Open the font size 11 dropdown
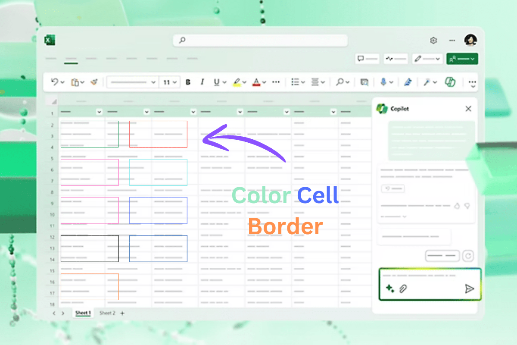 coord(170,82)
